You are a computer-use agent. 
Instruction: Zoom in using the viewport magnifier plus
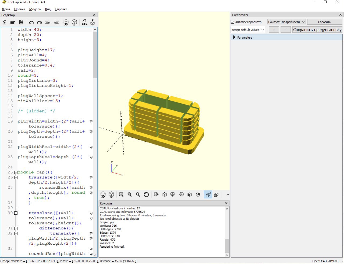[x=130, y=195]
